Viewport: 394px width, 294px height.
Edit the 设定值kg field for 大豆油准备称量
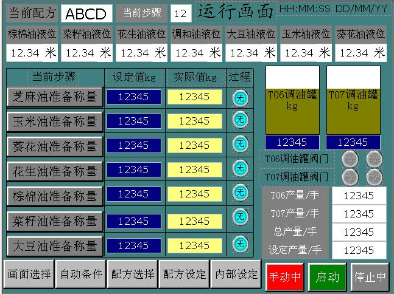(x=134, y=245)
